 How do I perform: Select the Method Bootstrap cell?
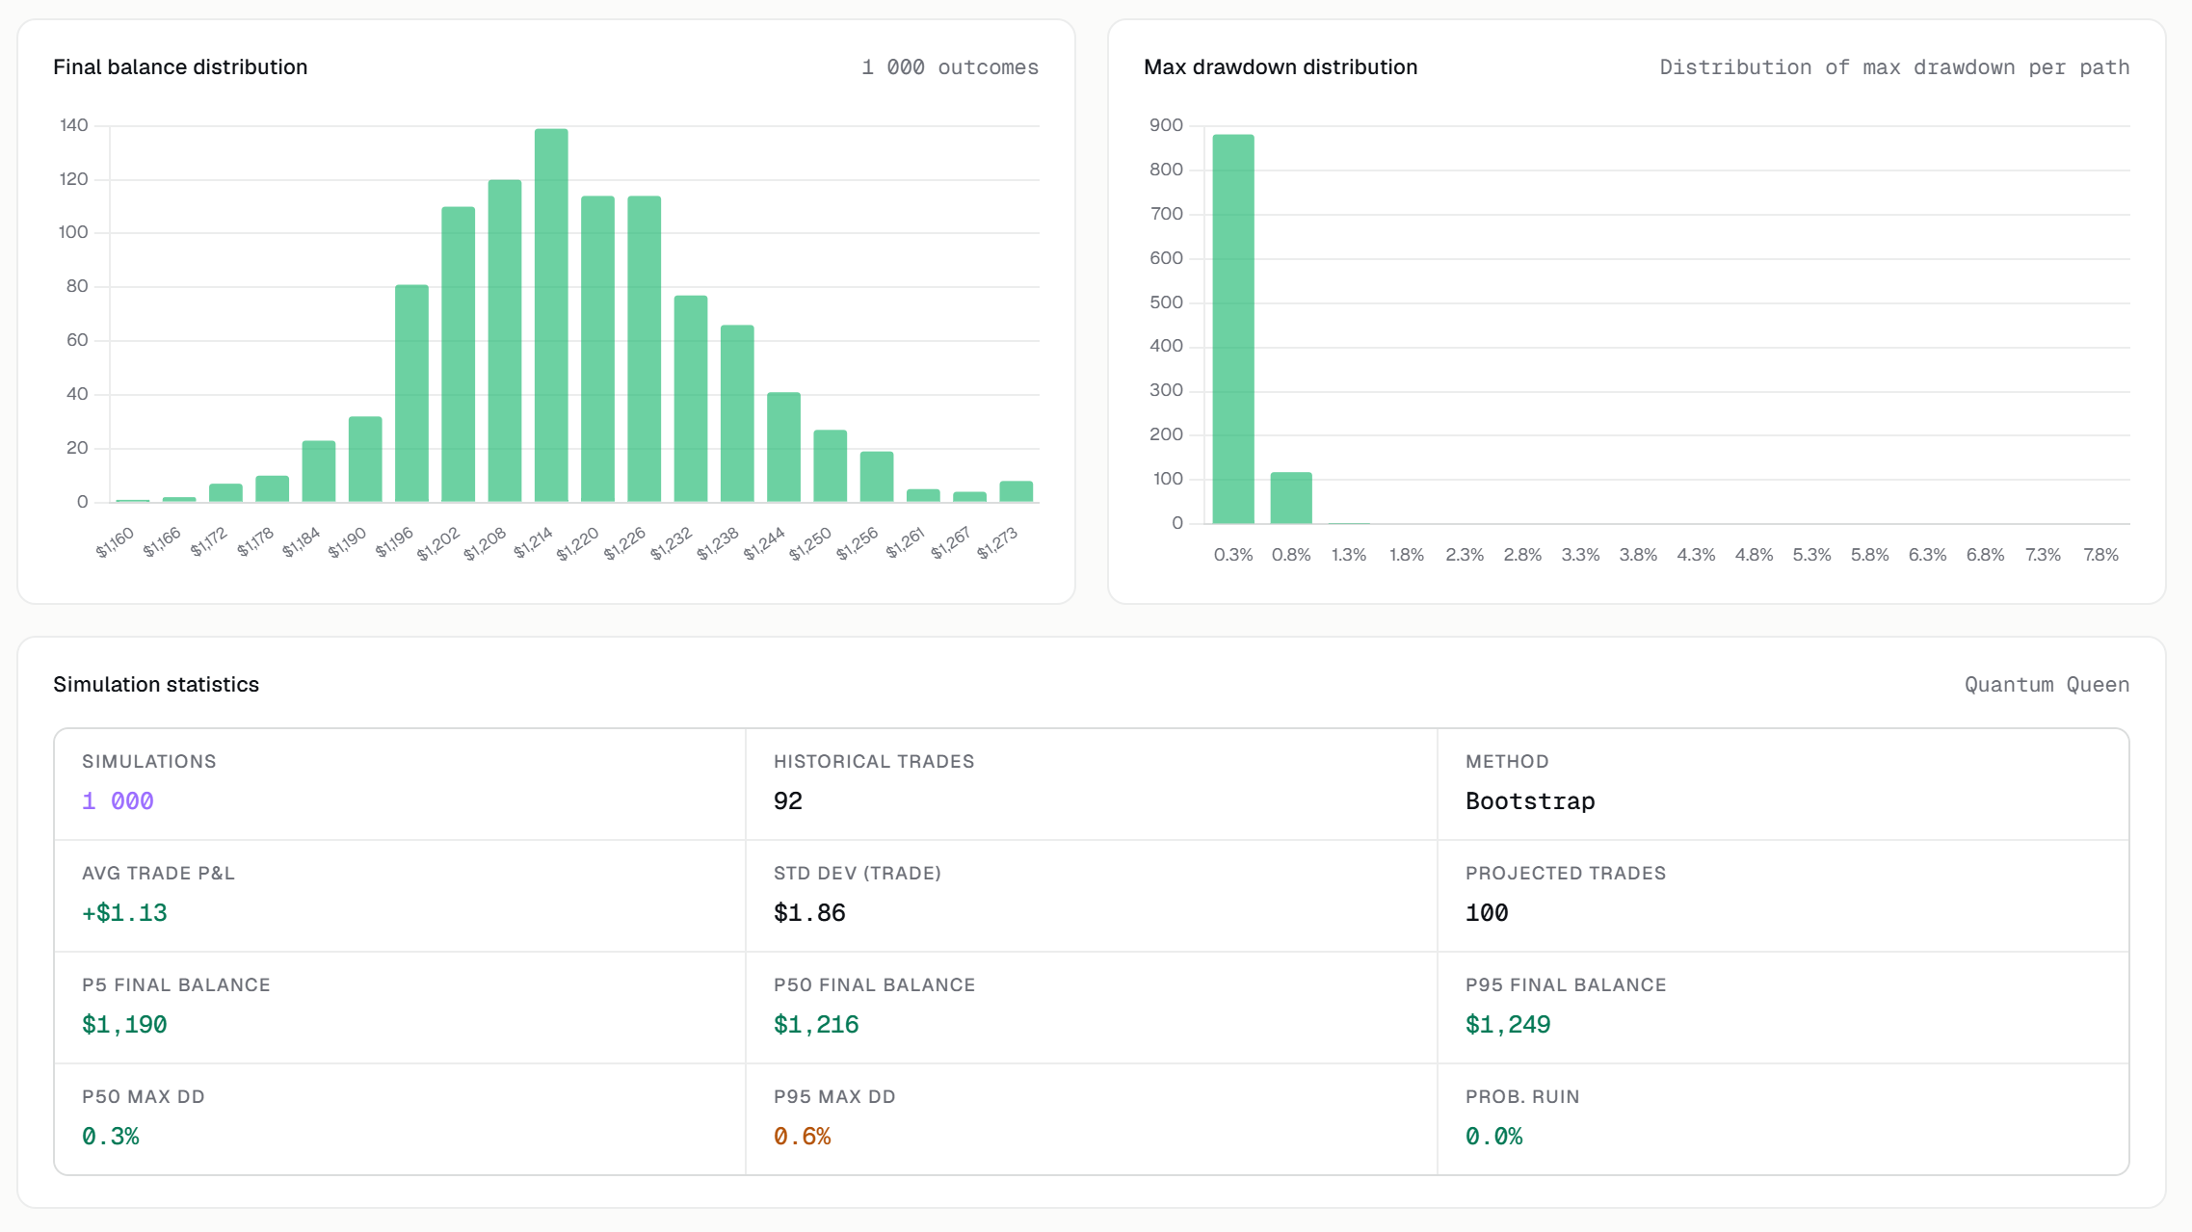pos(1783,784)
